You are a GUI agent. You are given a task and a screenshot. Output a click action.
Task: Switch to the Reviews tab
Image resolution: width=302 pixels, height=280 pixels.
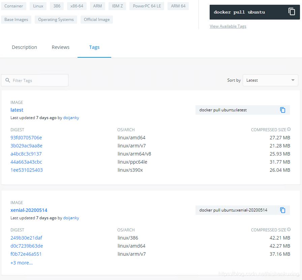pyautogui.click(x=60, y=47)
